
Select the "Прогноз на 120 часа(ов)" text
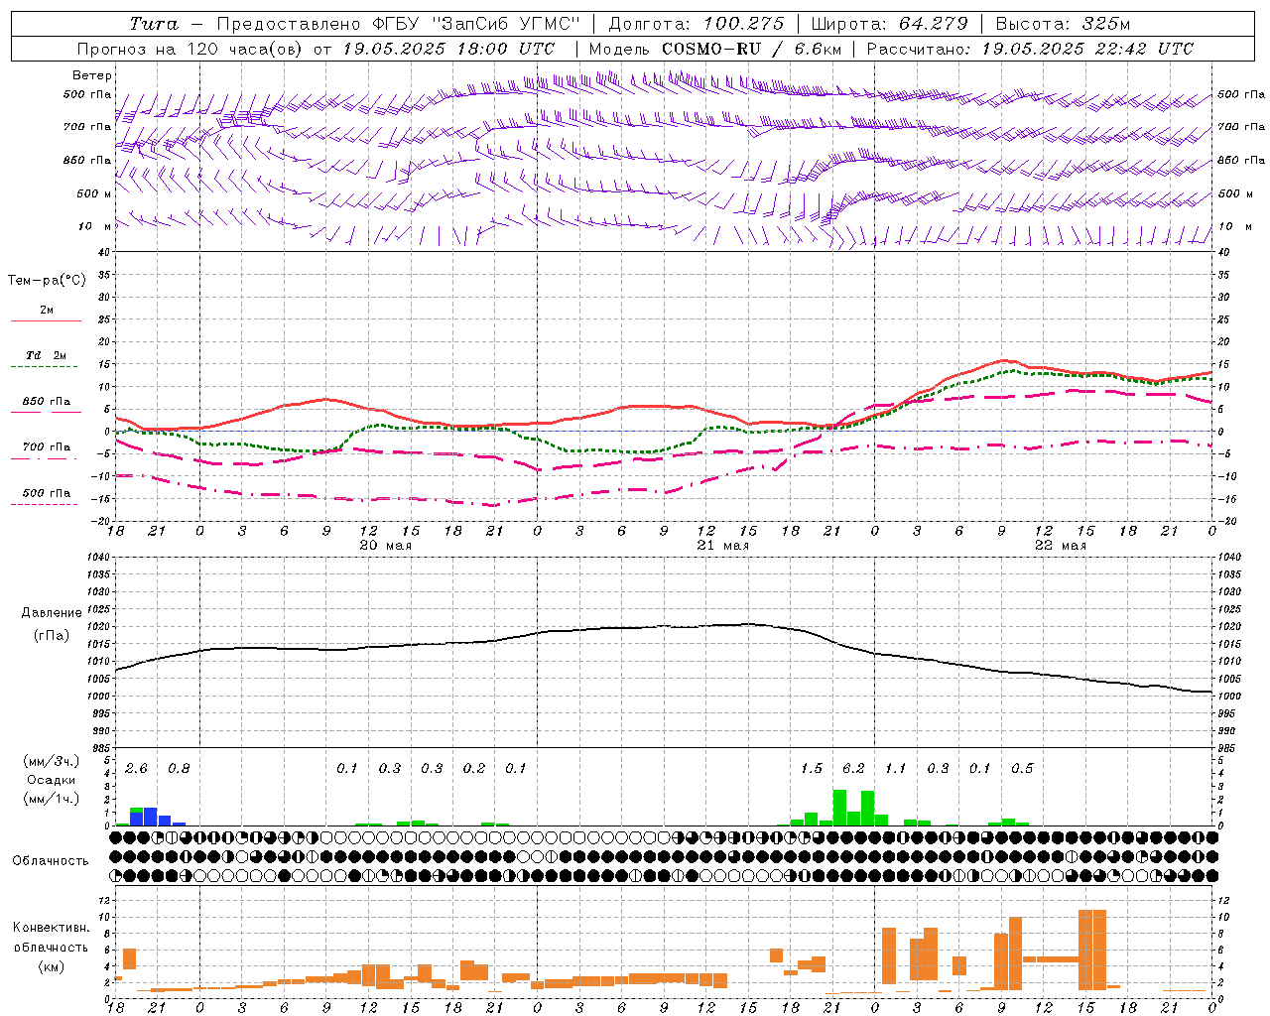(x=191, y=49)
